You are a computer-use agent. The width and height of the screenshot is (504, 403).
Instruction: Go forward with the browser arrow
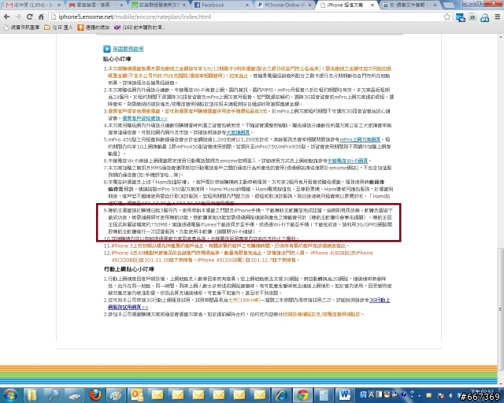18,17
